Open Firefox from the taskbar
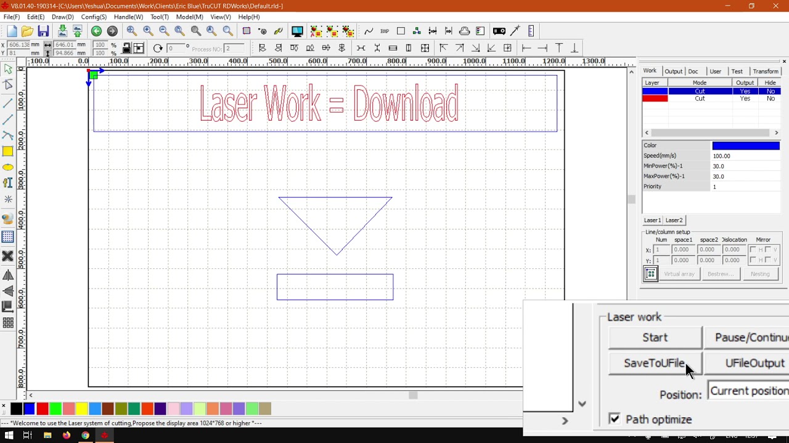Screen dimensions: 789x443 click(x=67, y=436)
